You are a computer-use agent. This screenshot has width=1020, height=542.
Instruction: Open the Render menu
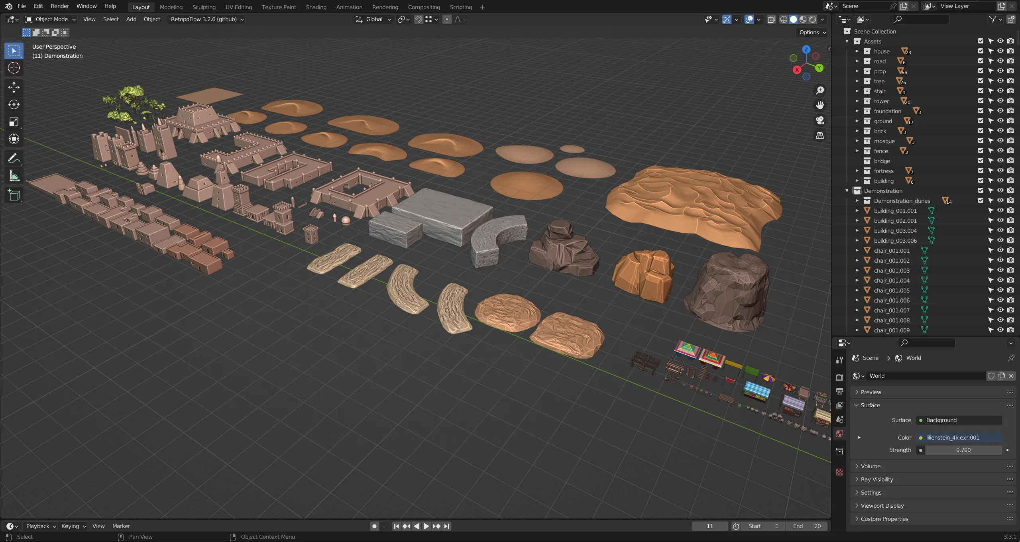(x=59, y=6)
